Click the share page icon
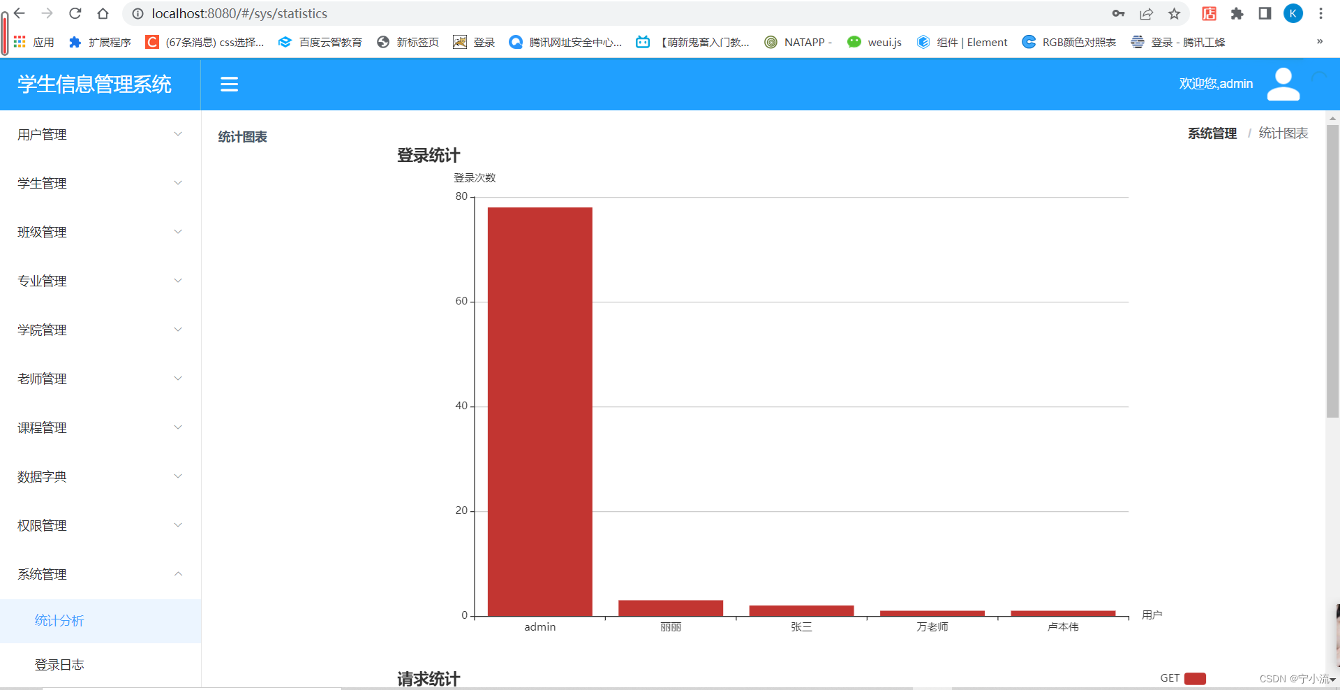The width and height of the screenshot is (1340, 690). point(1146,13)
